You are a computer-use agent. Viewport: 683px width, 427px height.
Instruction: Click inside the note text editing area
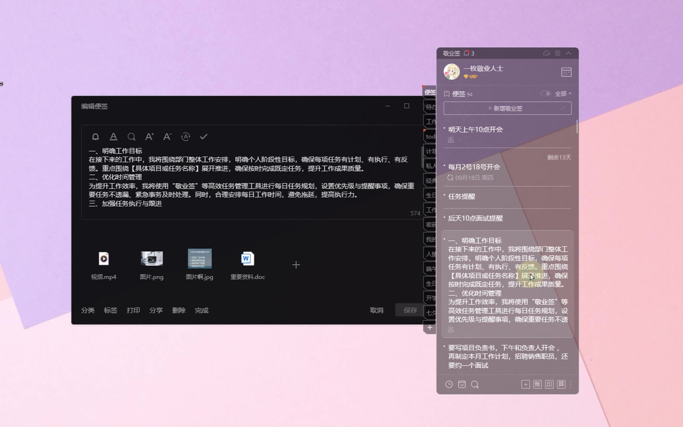(x=251, y=177)
